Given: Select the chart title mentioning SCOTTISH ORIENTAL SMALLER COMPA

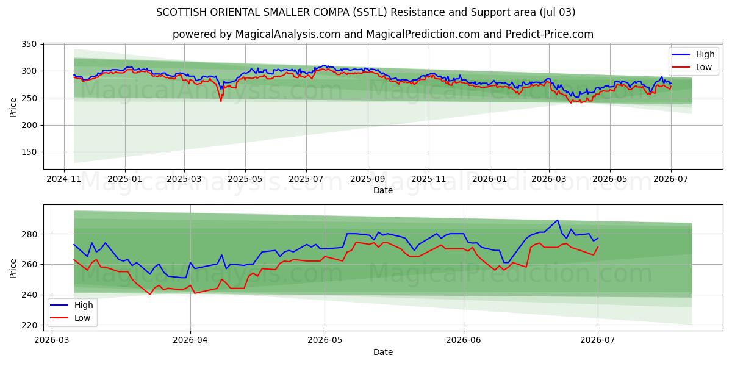Looking at the screenshot, I should (x=366, y=12).
